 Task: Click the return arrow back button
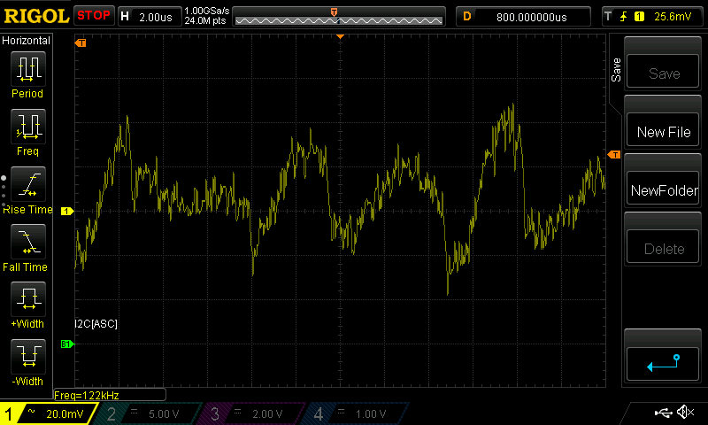tap(663, 362)
